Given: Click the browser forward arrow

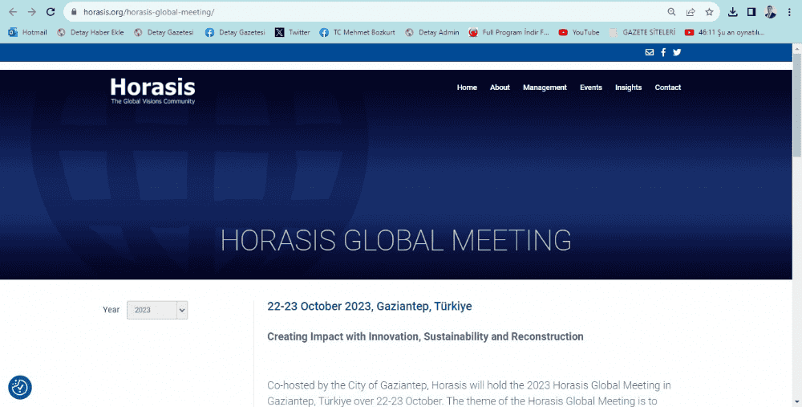Looking at the screenshot, I should click(x=32, y=12).
